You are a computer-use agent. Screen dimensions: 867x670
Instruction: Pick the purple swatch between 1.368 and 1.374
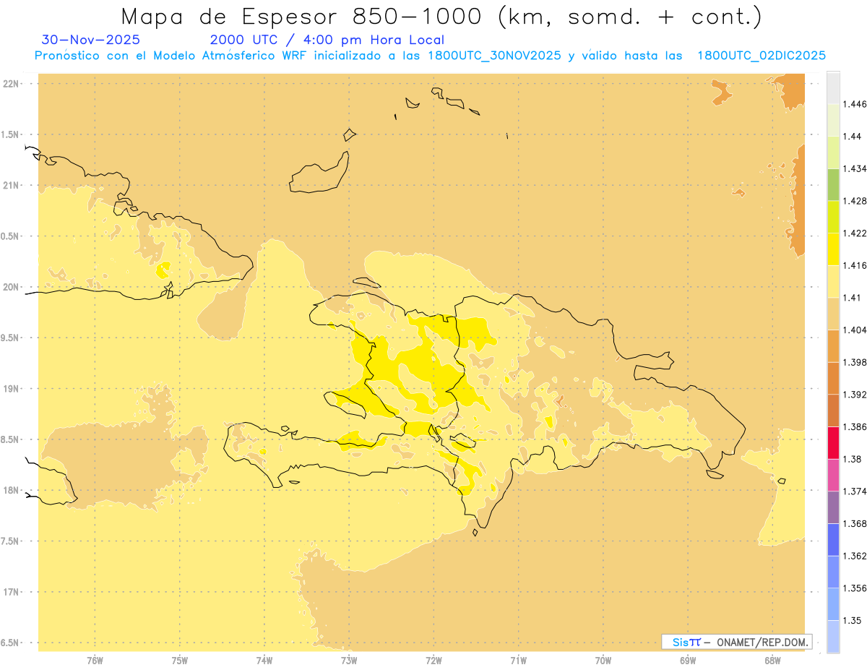coord(833,507)
